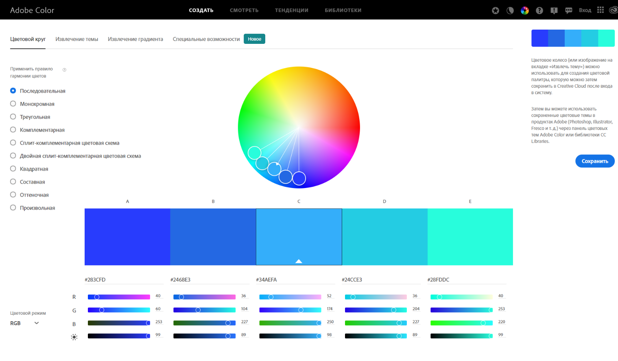The width and height of the screenshot is (618, 361).
Task: Click the brightness slider of color D
Action: (376, 336)
